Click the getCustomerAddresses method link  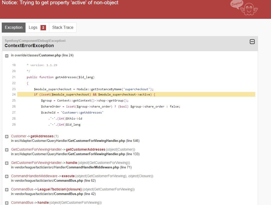(85, 149)
